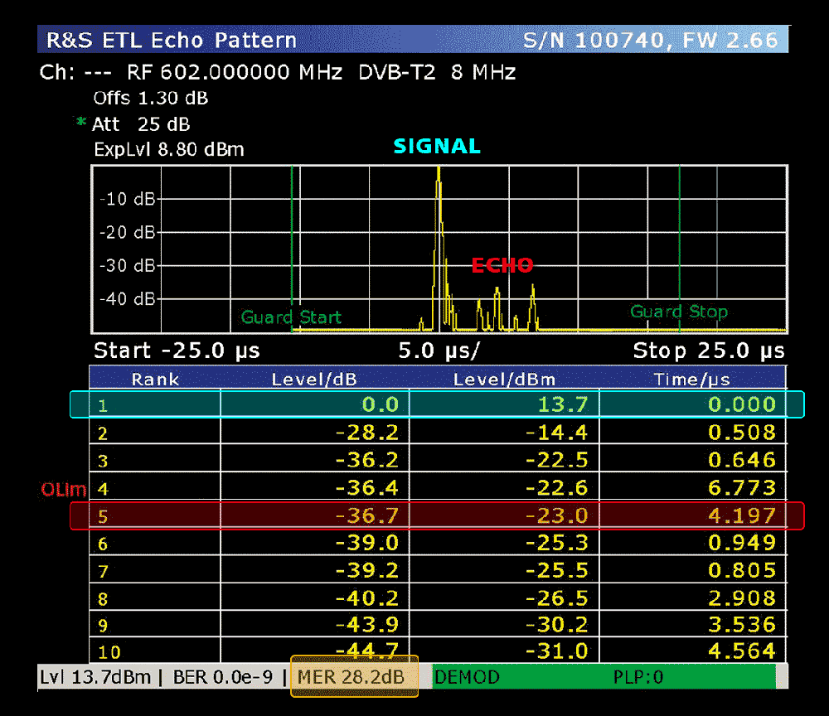Click the ExpLvl 8.80 dBm value
829x716 pixels.
click(169, 149)
